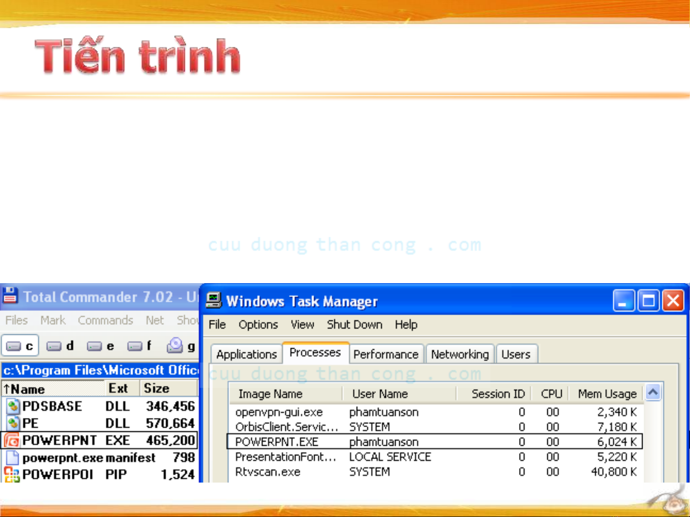
Task: Open File menu in Task Manager
Action: [x=217, y=324]
